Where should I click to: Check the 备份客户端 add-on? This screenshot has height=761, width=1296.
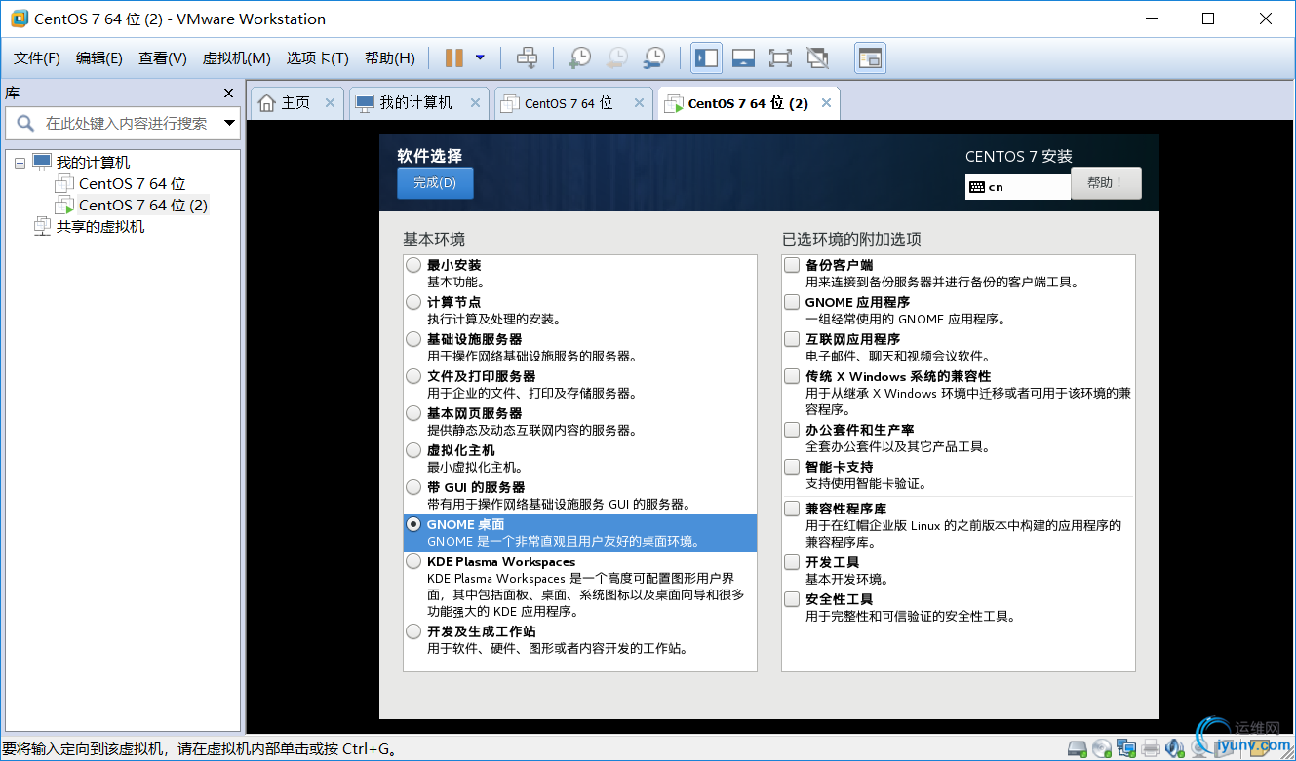click(x=793, y=265)
